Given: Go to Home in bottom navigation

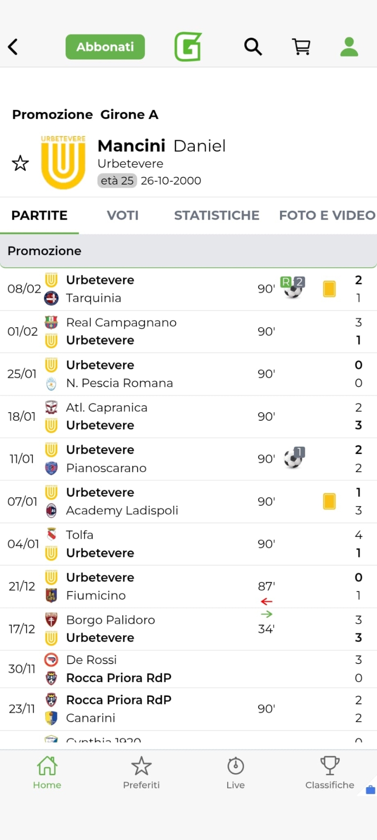Looking at the screenshot, I should 47,773.
